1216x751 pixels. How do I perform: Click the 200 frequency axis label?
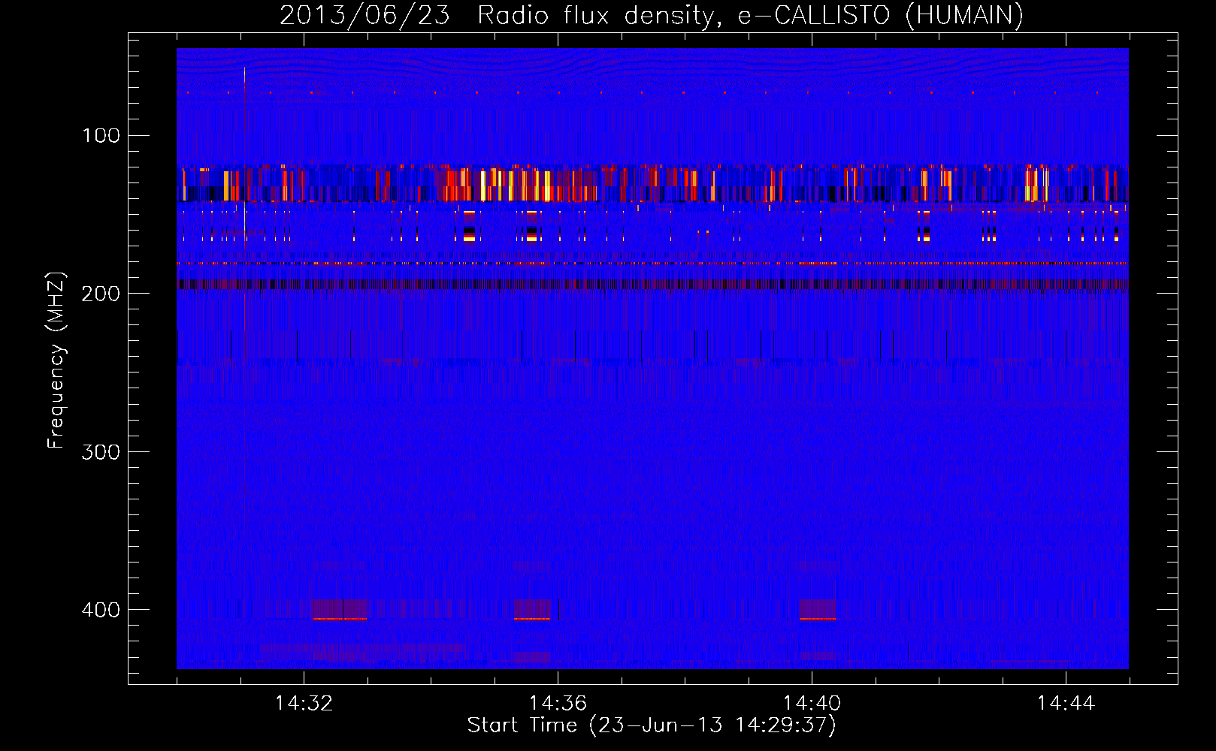(101, 294)
